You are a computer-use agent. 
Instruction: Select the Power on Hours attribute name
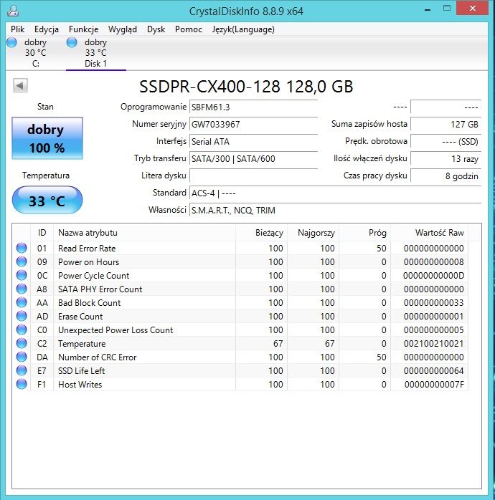[x=88, y=262]
